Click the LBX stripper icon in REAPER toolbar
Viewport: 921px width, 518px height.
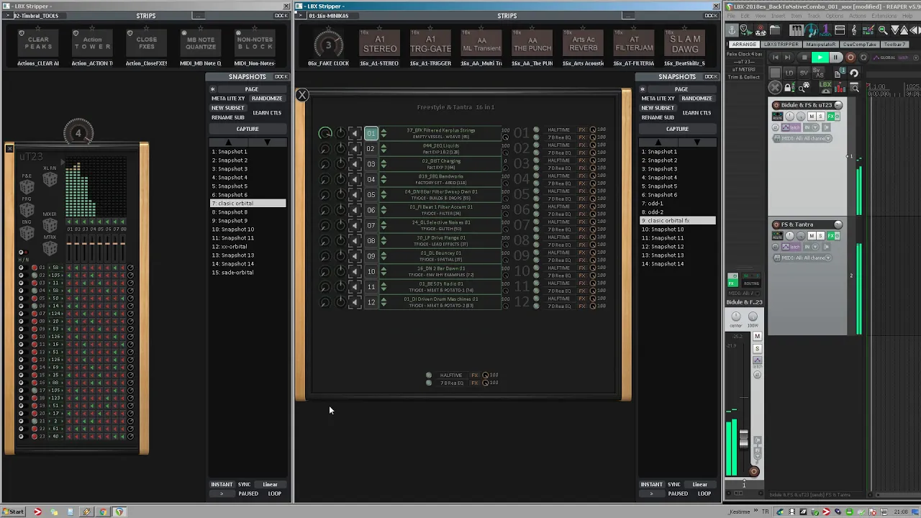825,87
